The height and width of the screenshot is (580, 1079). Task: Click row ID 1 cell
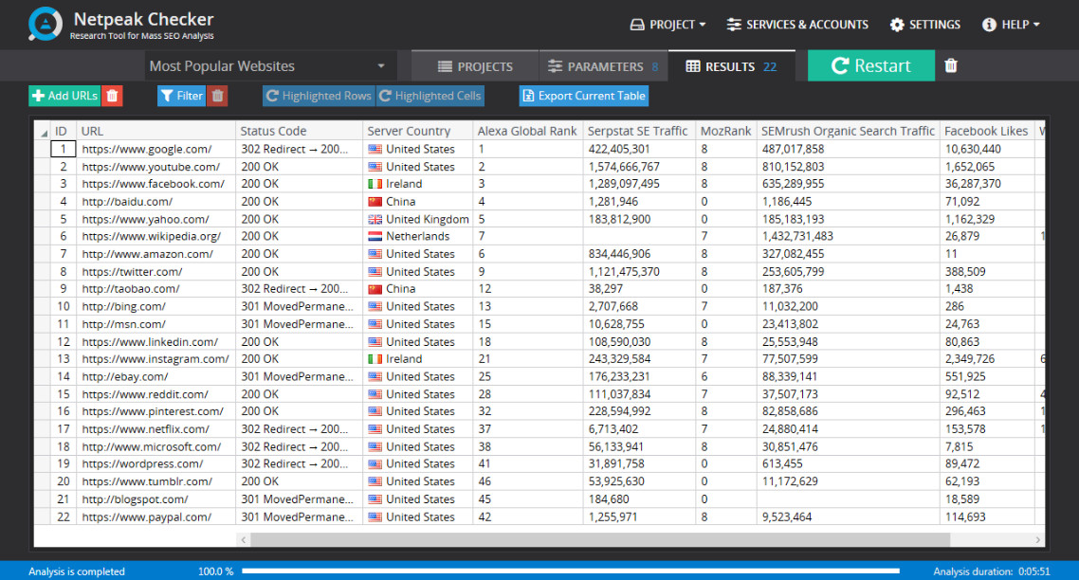[x=63, y=149]
